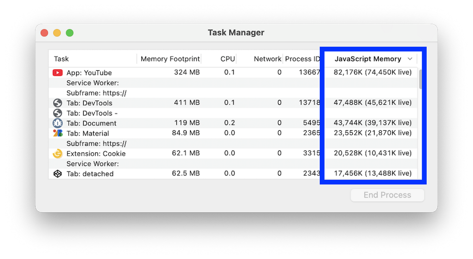This screenshot has height=259, width=473.
Task: Click the detached tab CodePen icon
Action: (x=58, y=173)
